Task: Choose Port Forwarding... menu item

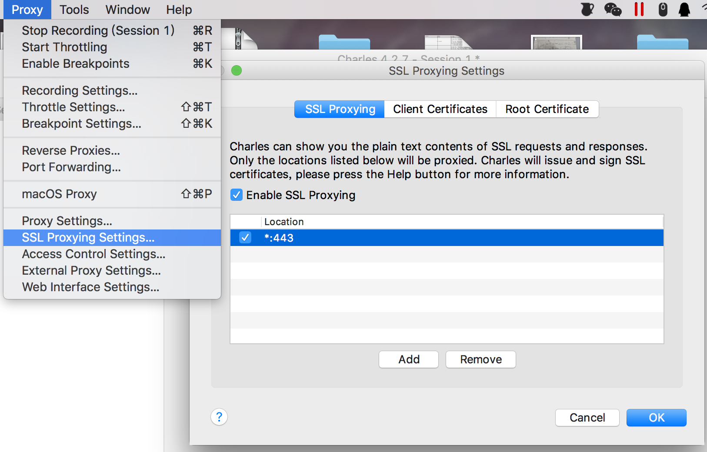Action: (112, 167)
